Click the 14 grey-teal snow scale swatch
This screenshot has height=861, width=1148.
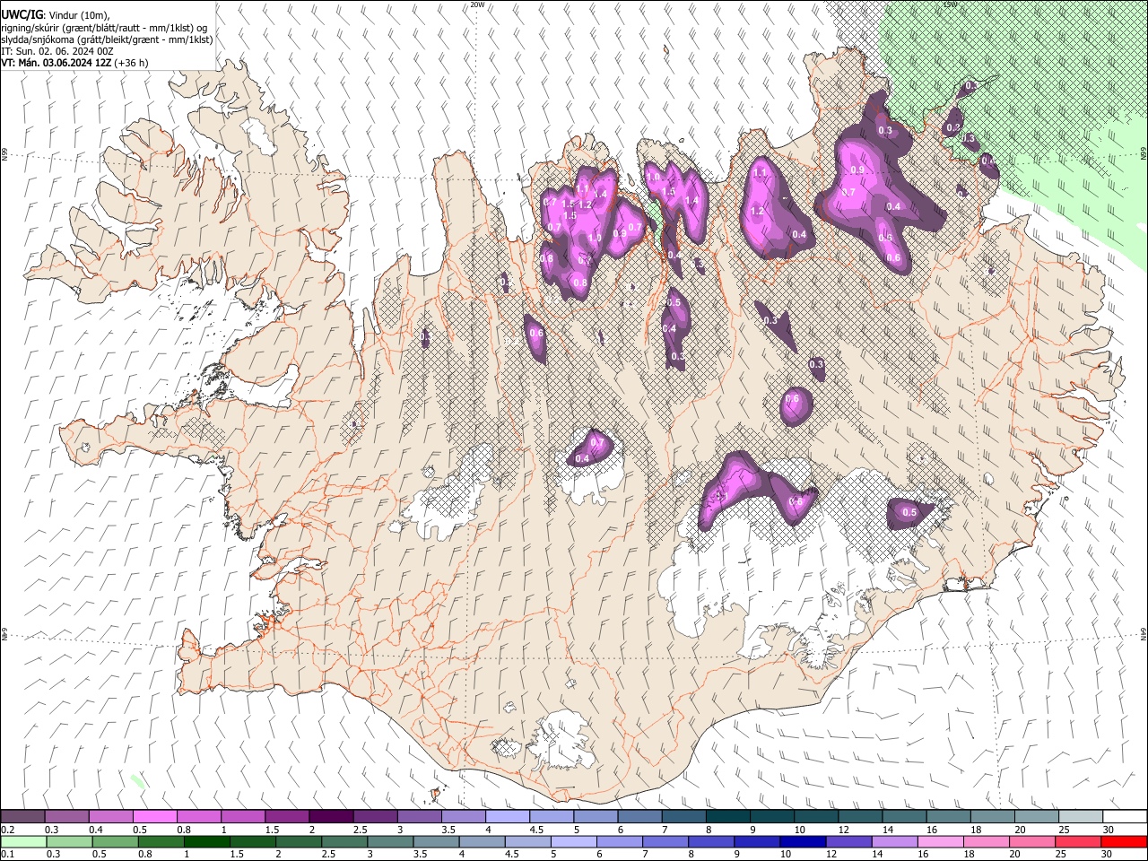903,817
